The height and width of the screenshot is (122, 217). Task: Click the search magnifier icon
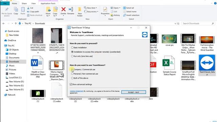213,23
